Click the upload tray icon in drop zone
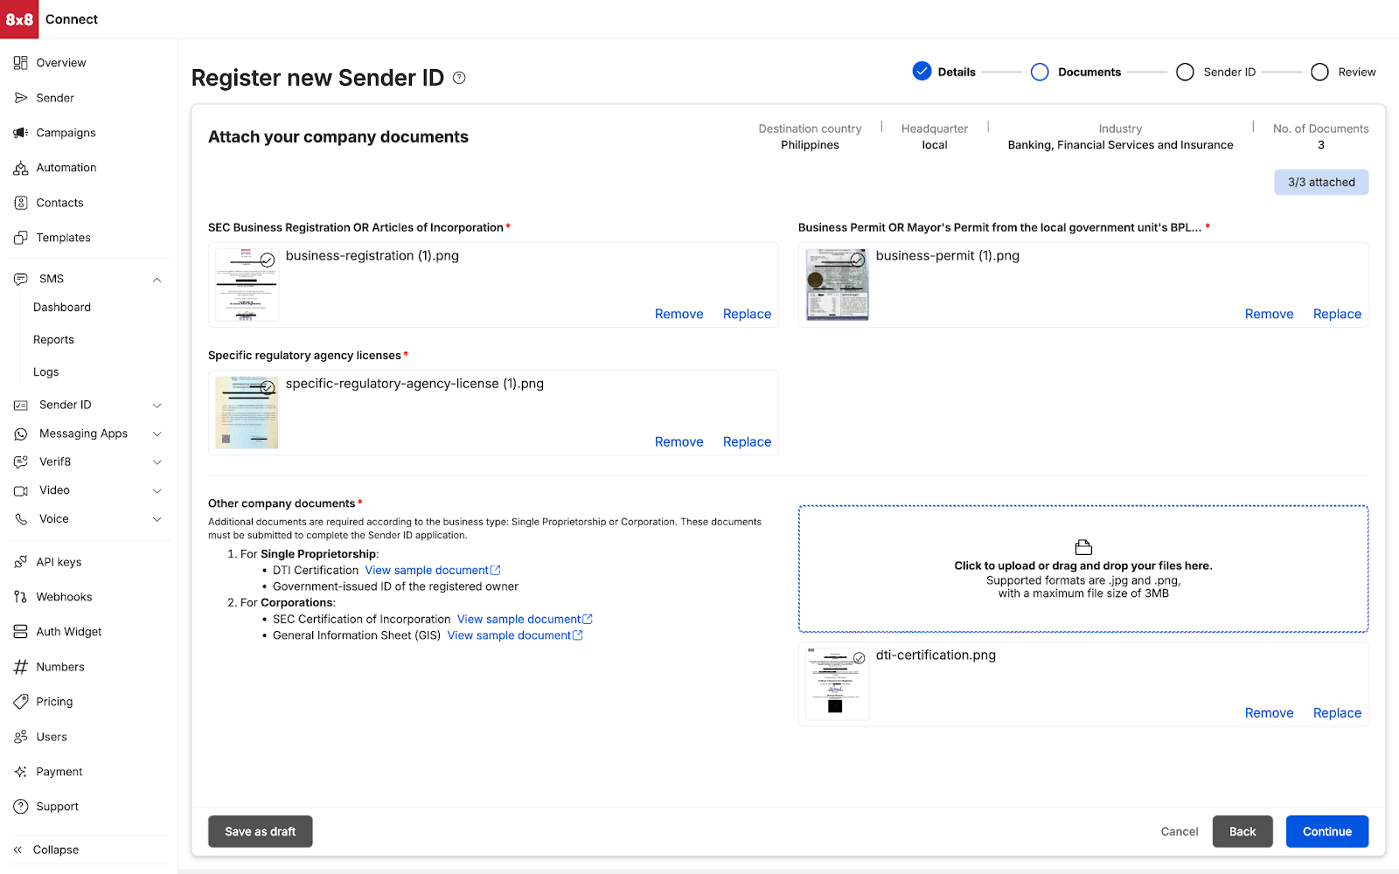 [x=1083, y=547]
